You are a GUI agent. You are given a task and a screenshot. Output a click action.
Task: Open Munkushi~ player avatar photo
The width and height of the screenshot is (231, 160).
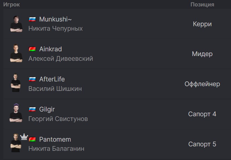click(x=16, y=24)
